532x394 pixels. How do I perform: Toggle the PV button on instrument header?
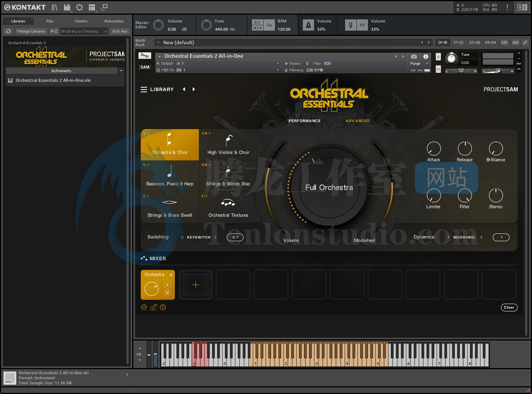(519, 69)
